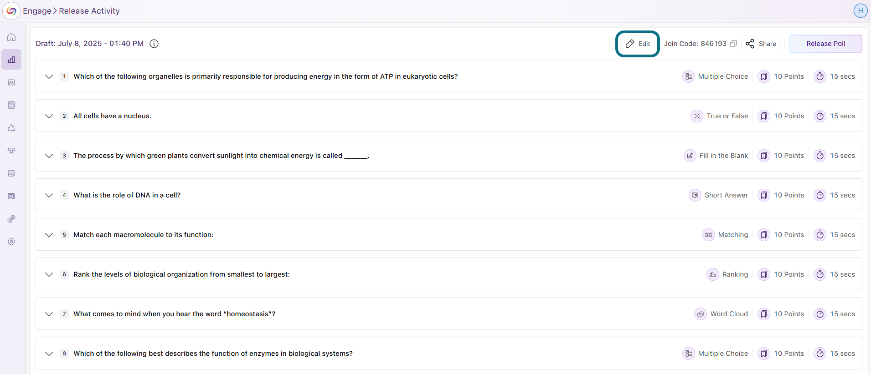Click "Rank the levels" question text
The height and width of the screenshot is (374, 871).
(181, 274)
